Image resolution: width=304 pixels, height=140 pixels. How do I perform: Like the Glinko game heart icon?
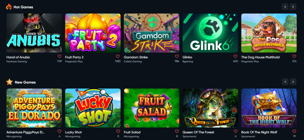(x=235, y=57)
